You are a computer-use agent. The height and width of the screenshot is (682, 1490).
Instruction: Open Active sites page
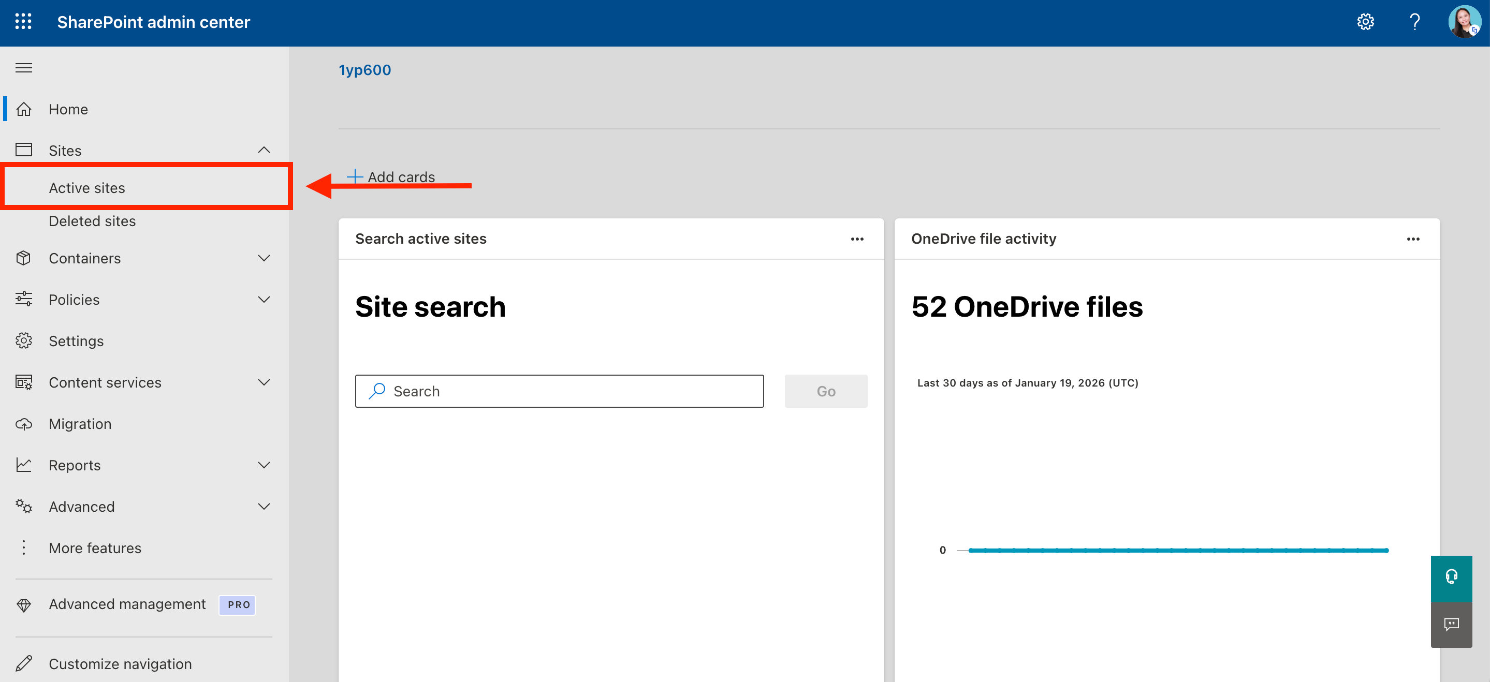(87, 188)
